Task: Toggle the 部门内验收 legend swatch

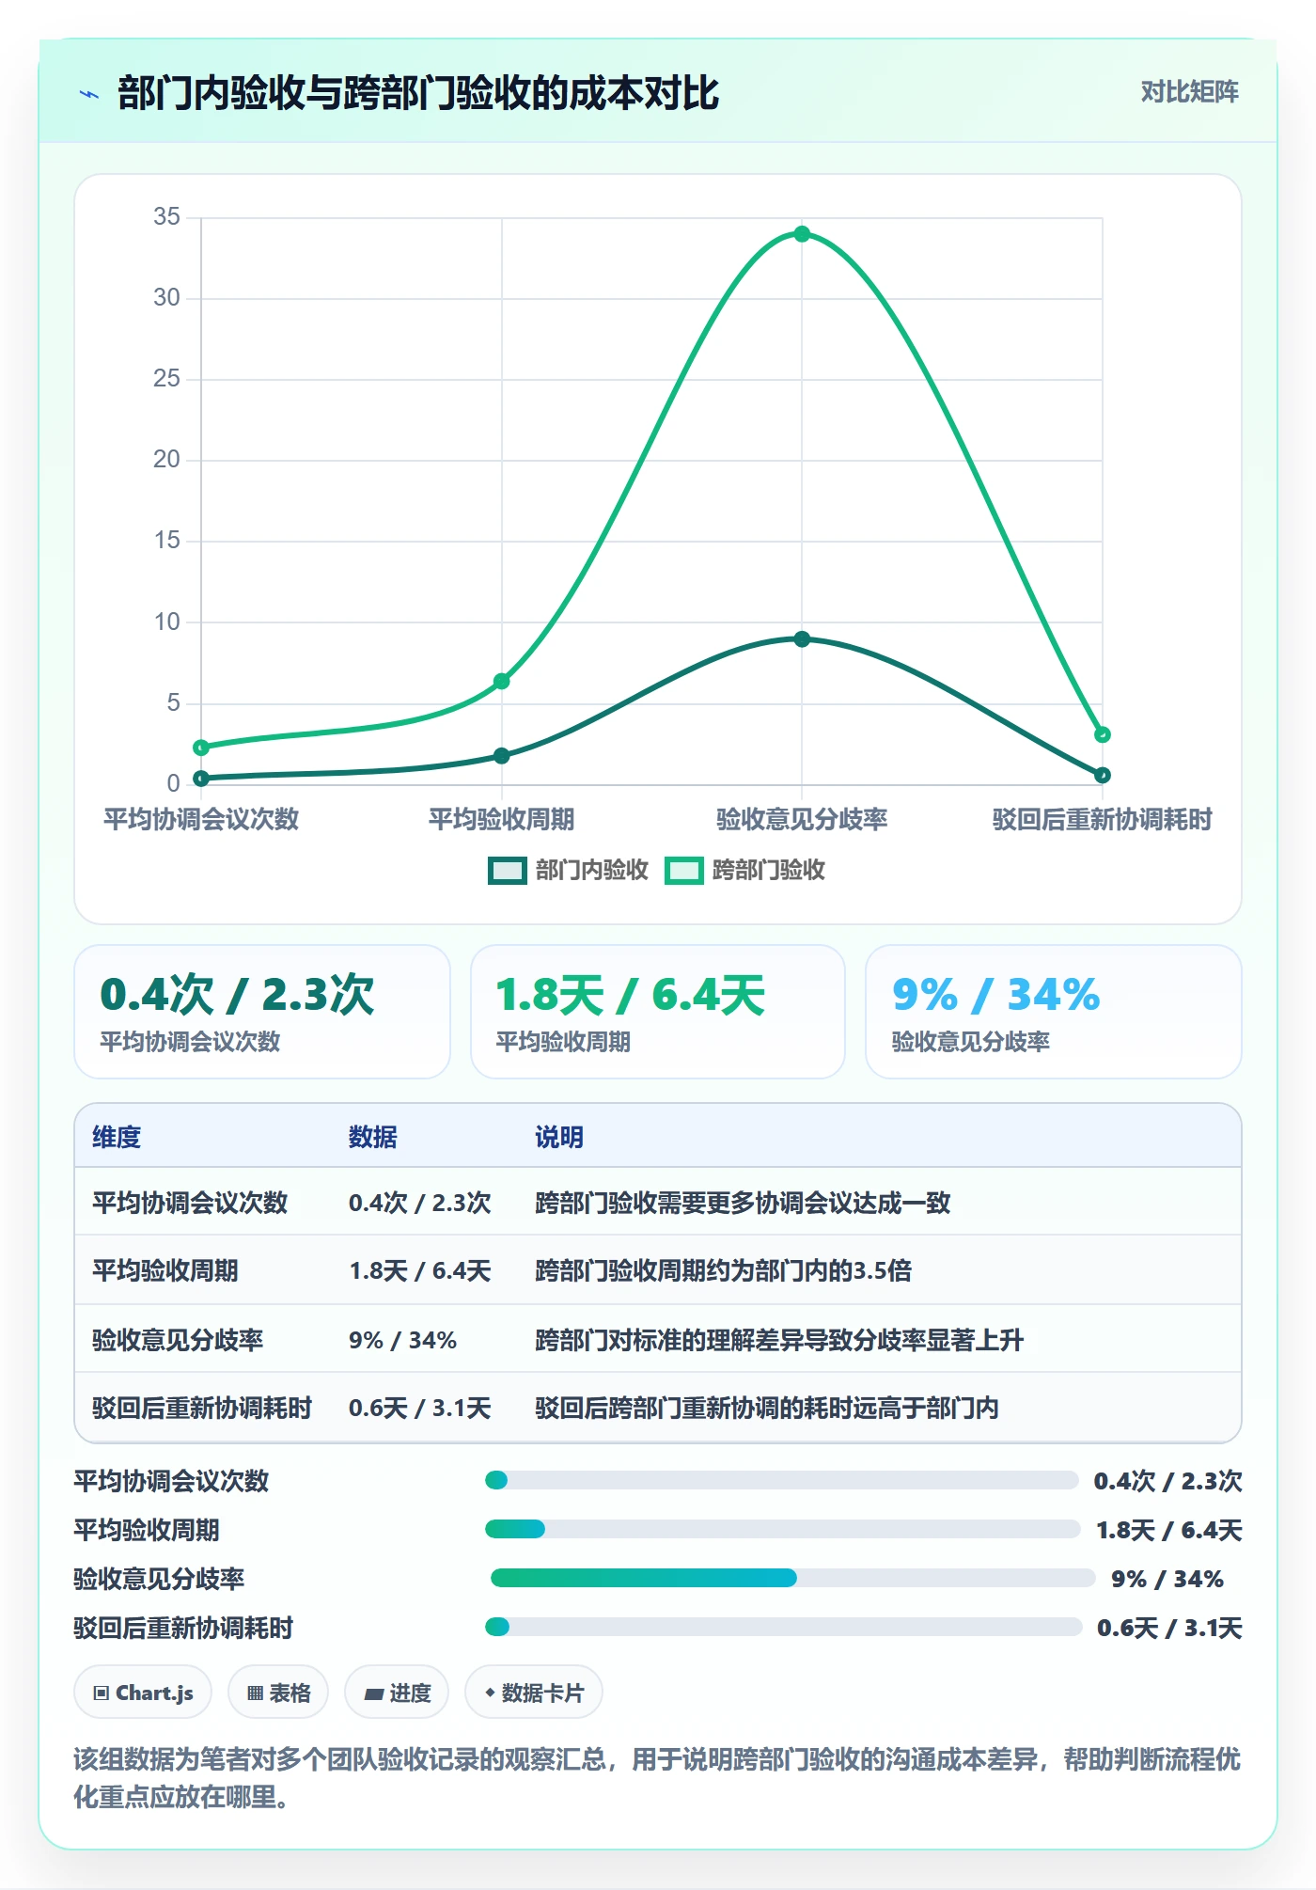Action: pyautogui.click(x=507, y=871)
